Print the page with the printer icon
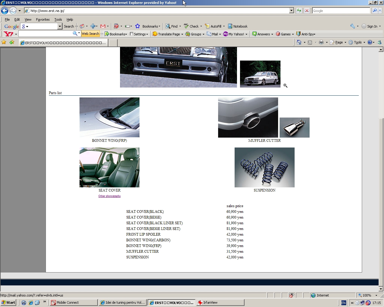The image size is (384, 307). 321,42
